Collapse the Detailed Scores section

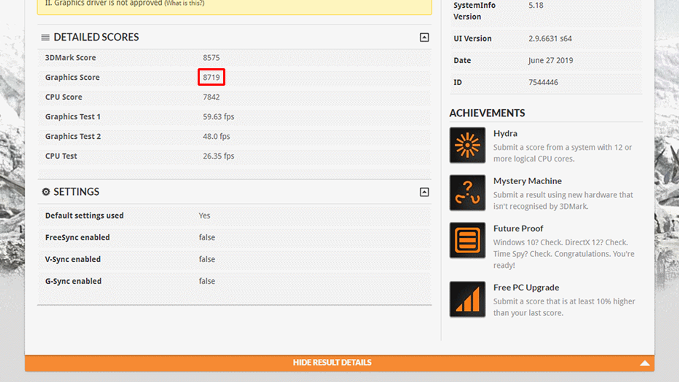pos(424,37)
